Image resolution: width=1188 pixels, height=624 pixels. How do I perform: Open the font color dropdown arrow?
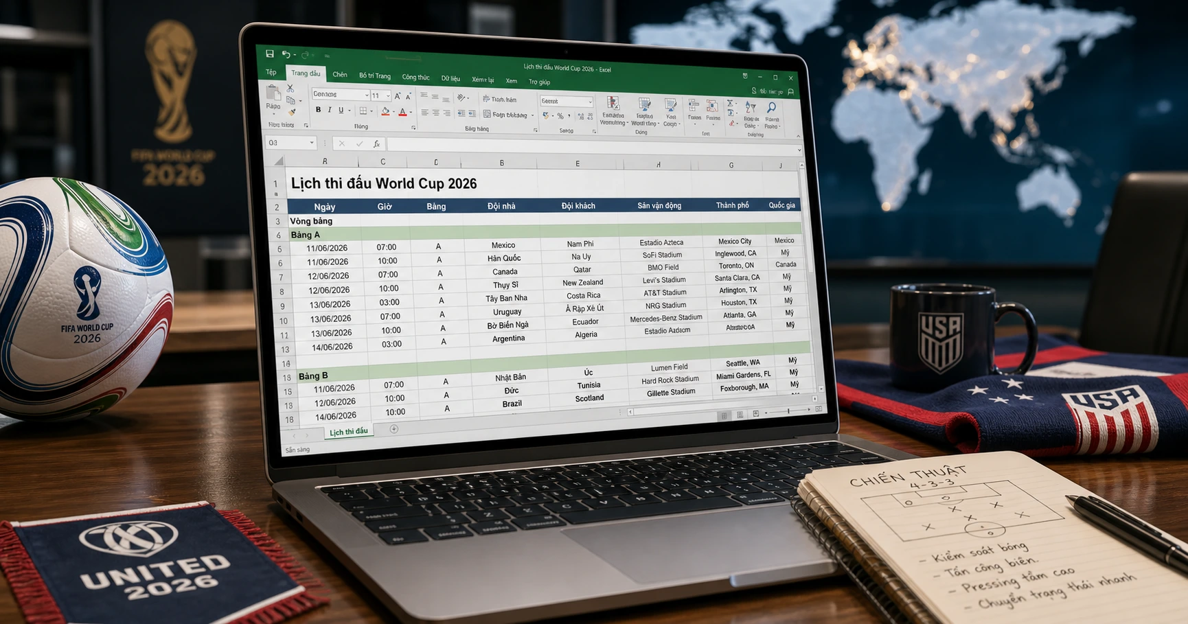(411, 112)
